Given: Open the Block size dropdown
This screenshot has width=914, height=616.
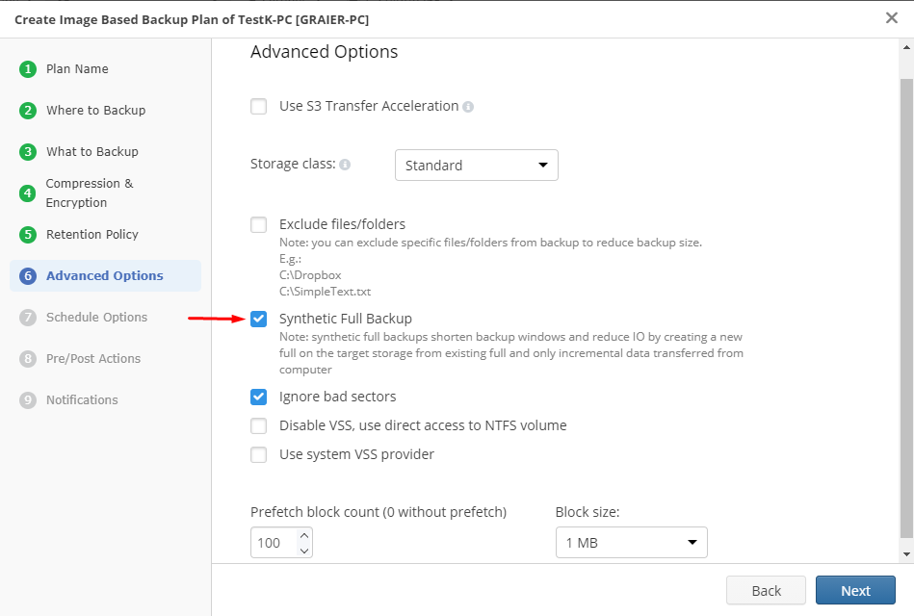Looking at the screenshot, I should pyautogui.click(x=631, y=542).
